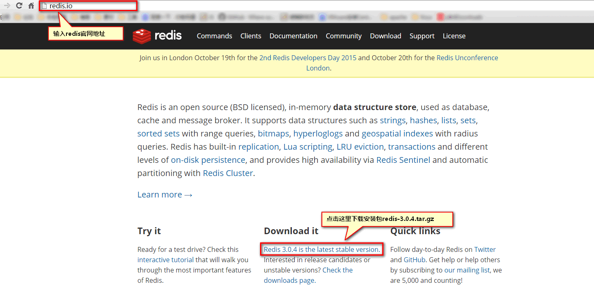The height and width of the screenshot is (296, 594).
Task: Click the redis logo in header
Action: click(157, 36)
